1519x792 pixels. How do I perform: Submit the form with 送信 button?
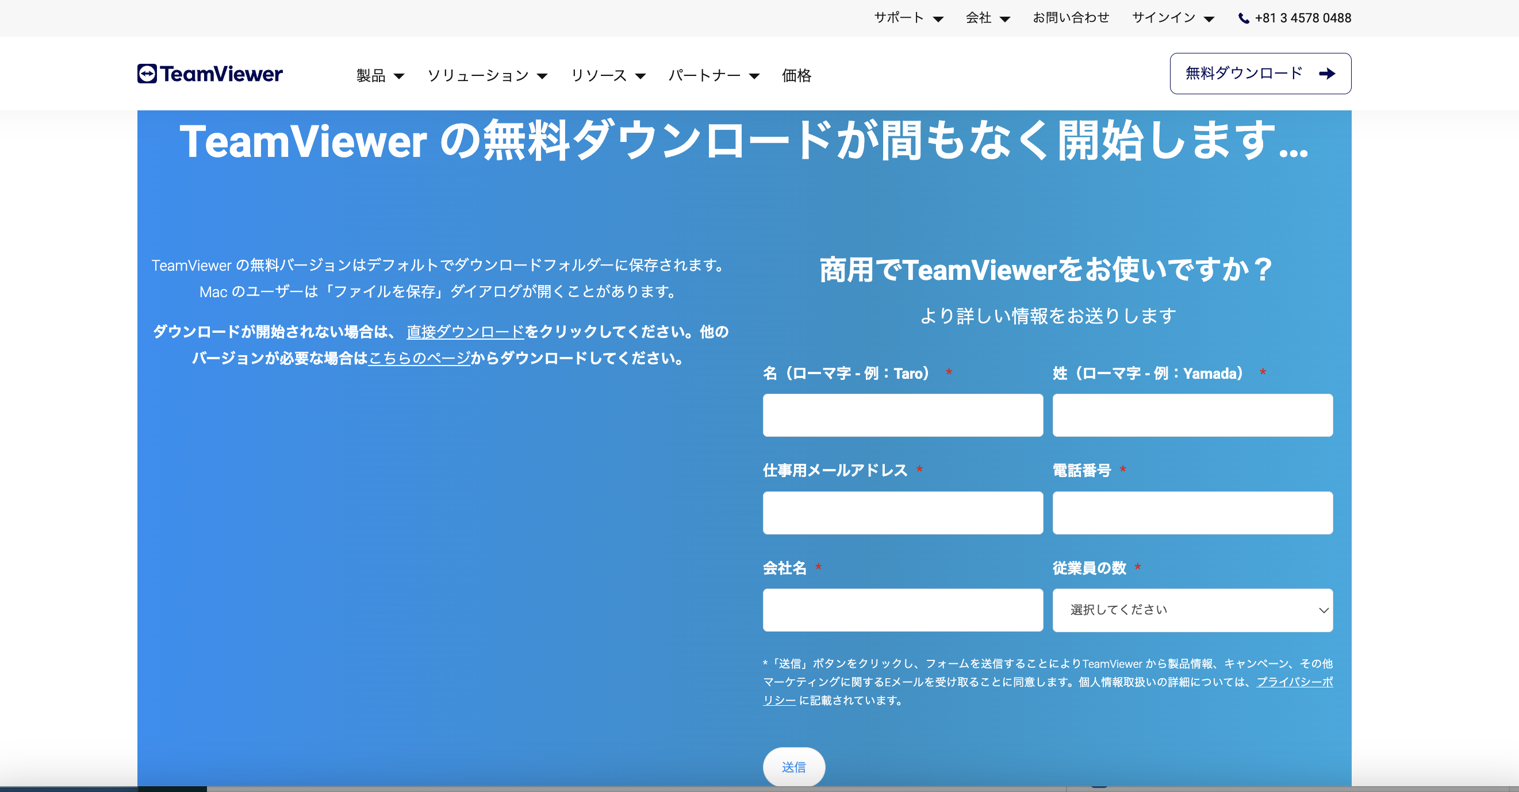(x=793, y=767)
